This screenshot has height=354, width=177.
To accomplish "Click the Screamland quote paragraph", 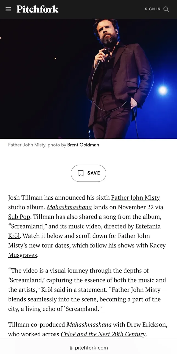I will click(87, 290).
